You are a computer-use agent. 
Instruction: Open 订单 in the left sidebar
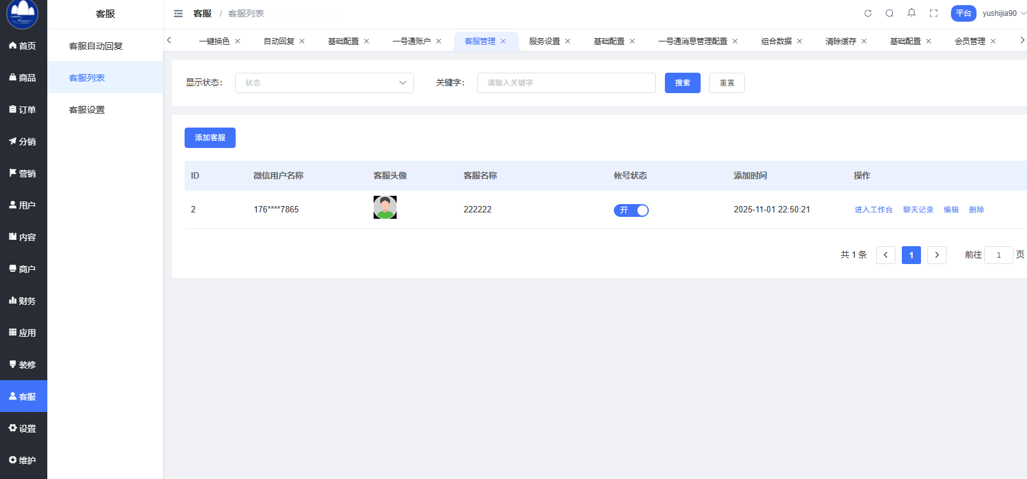[x=24, y=110]
